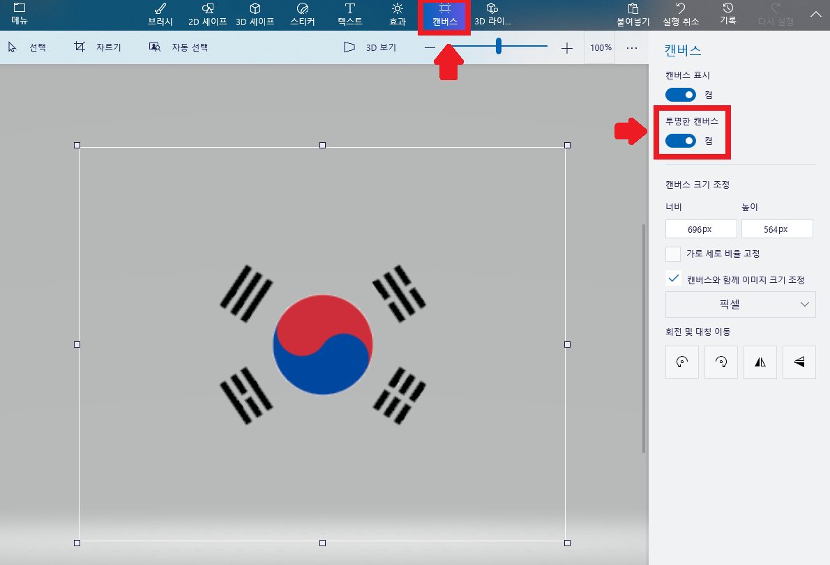Zoom out with the minus icon
The image size is (830, 565).
click(x=430, y=48)
